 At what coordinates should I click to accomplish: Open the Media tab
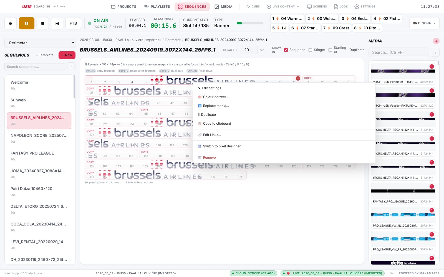[x=223, y=6]
